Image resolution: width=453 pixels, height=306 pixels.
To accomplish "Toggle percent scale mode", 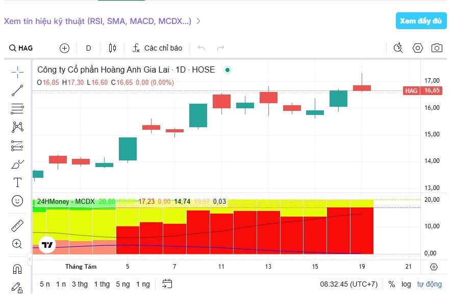I will pyautogui.click(x=392, y=285).
